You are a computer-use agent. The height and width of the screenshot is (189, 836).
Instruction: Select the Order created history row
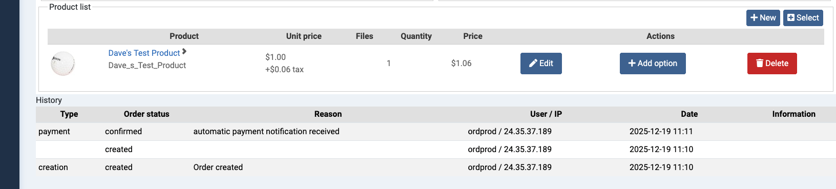click(x=436, y=167)
